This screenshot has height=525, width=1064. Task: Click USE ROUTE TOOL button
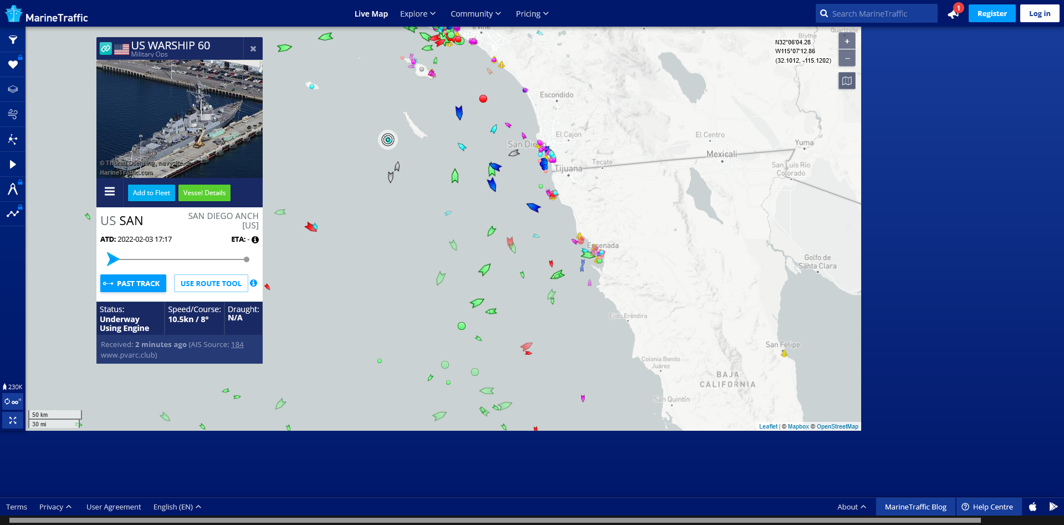211,283
